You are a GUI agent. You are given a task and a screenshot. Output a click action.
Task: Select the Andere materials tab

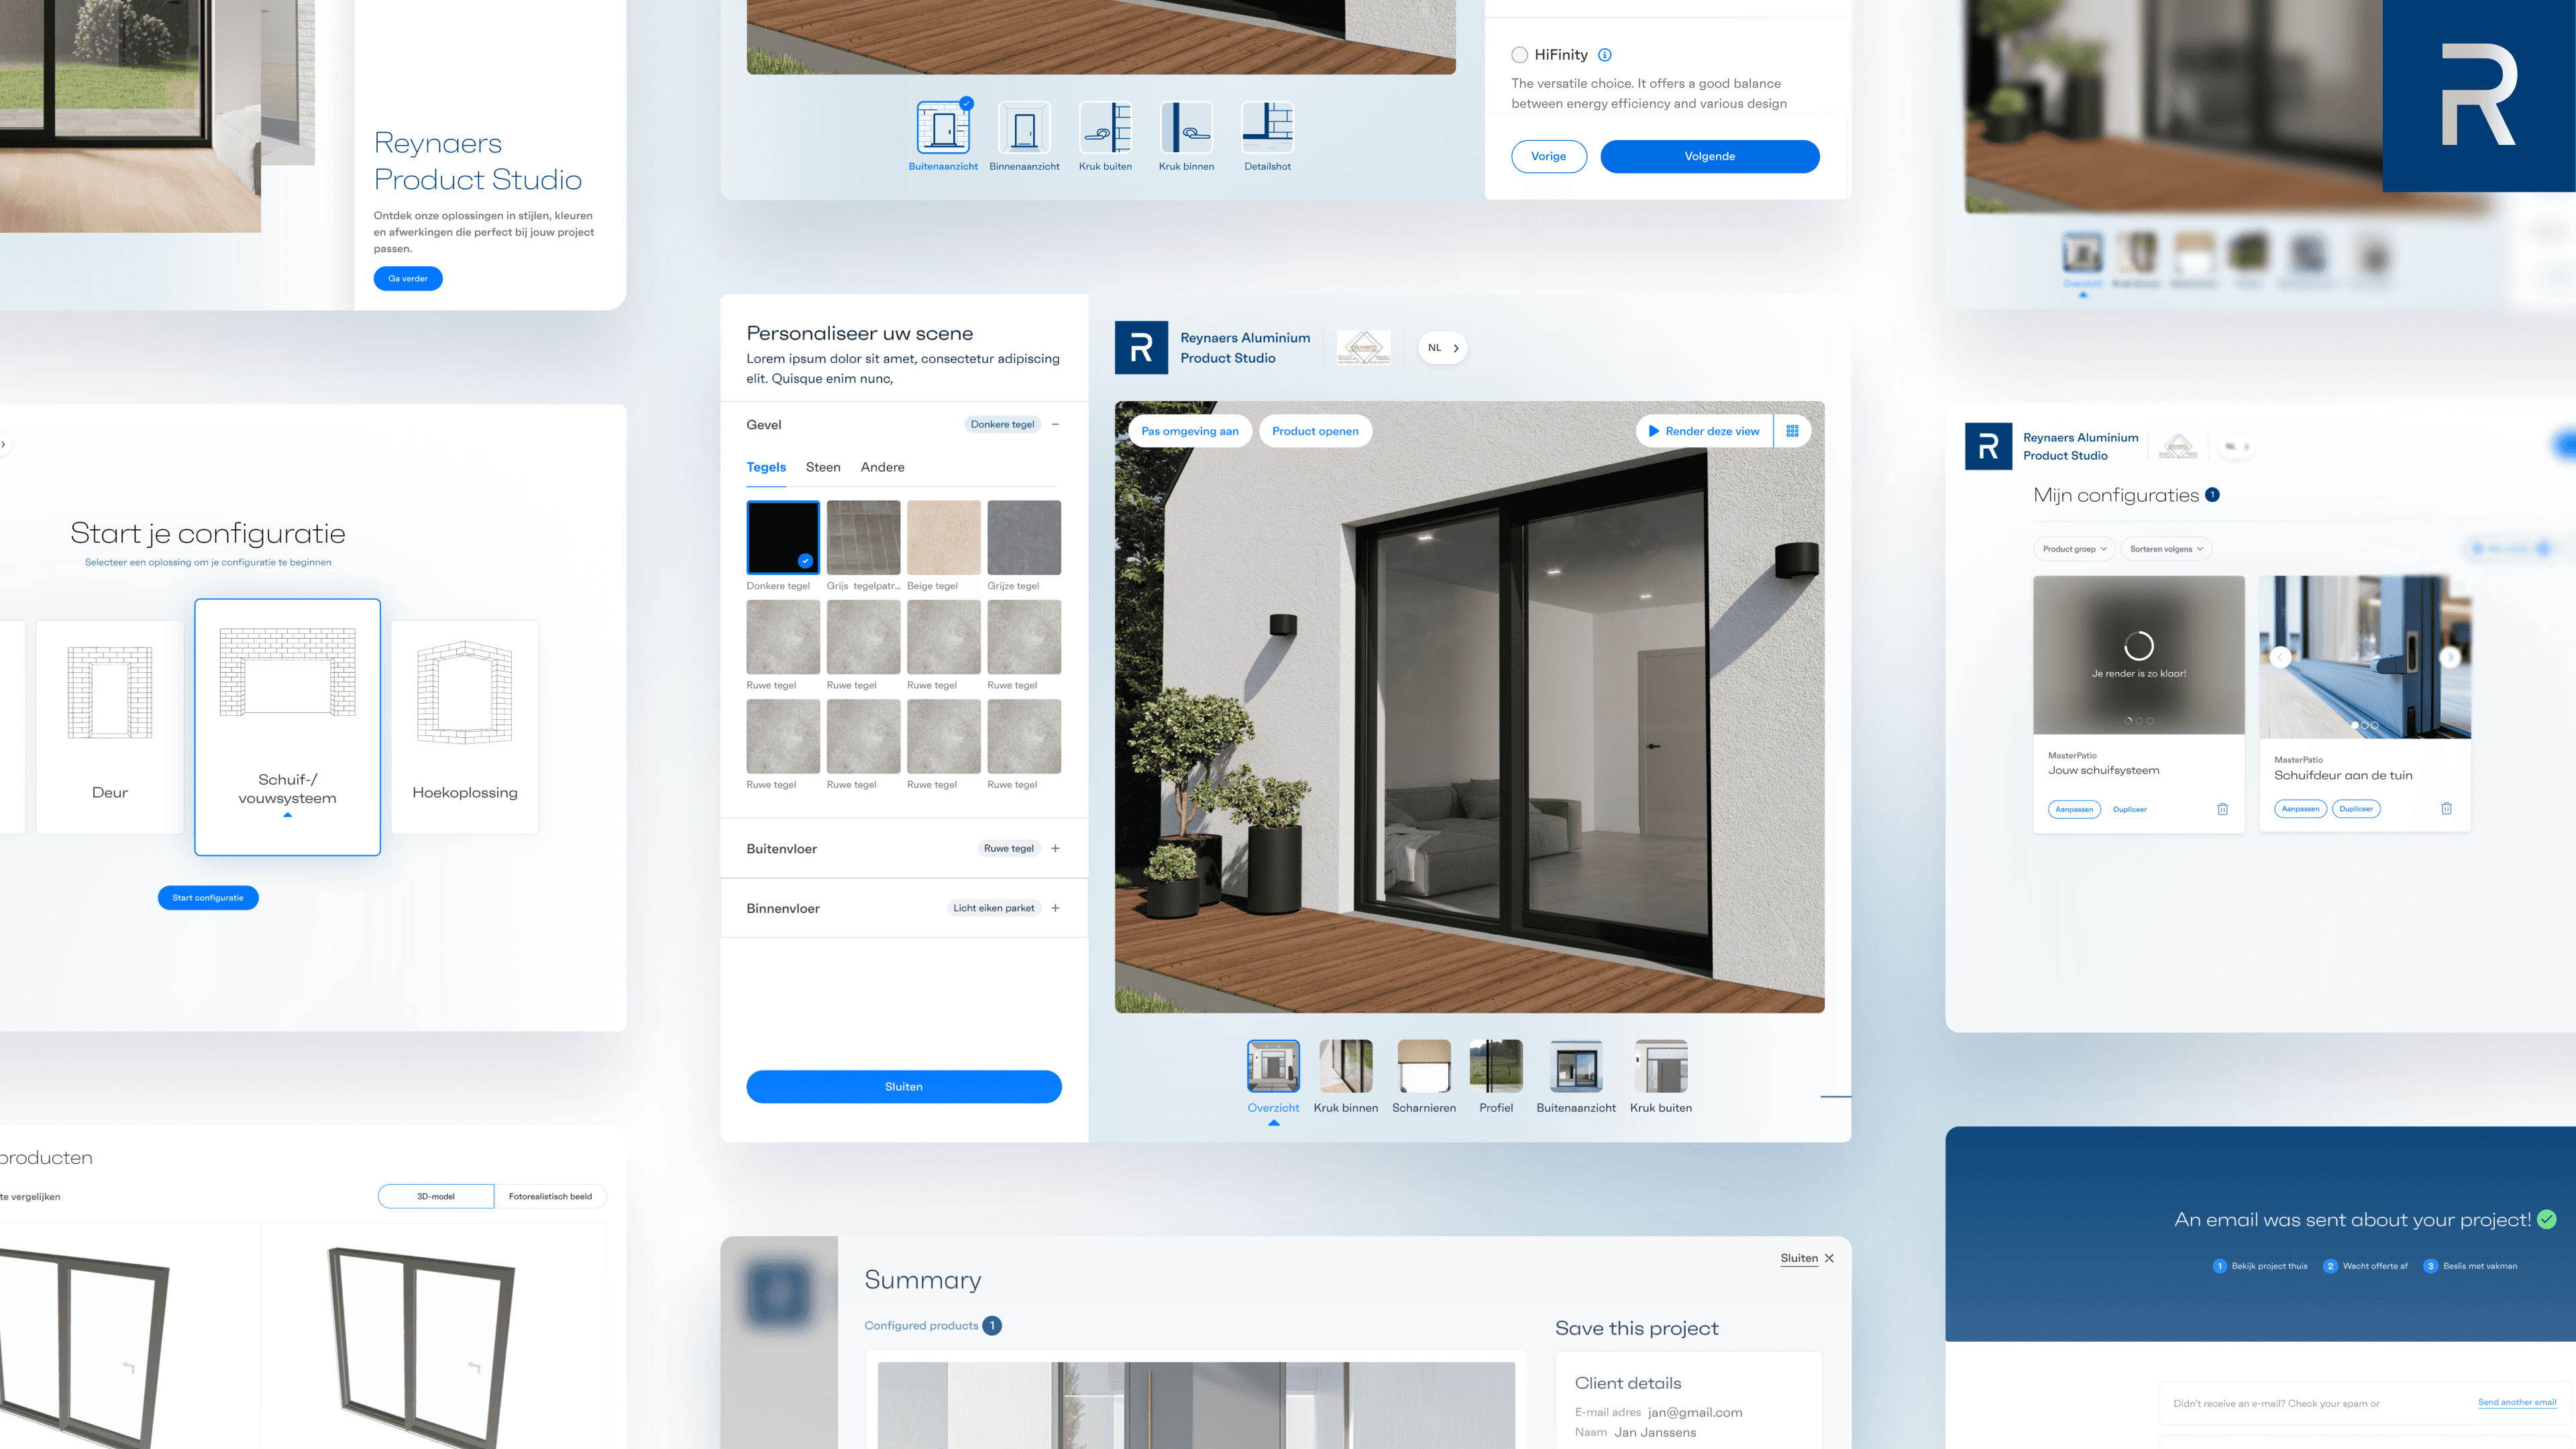pyautogui.click(x=882, y=467)
